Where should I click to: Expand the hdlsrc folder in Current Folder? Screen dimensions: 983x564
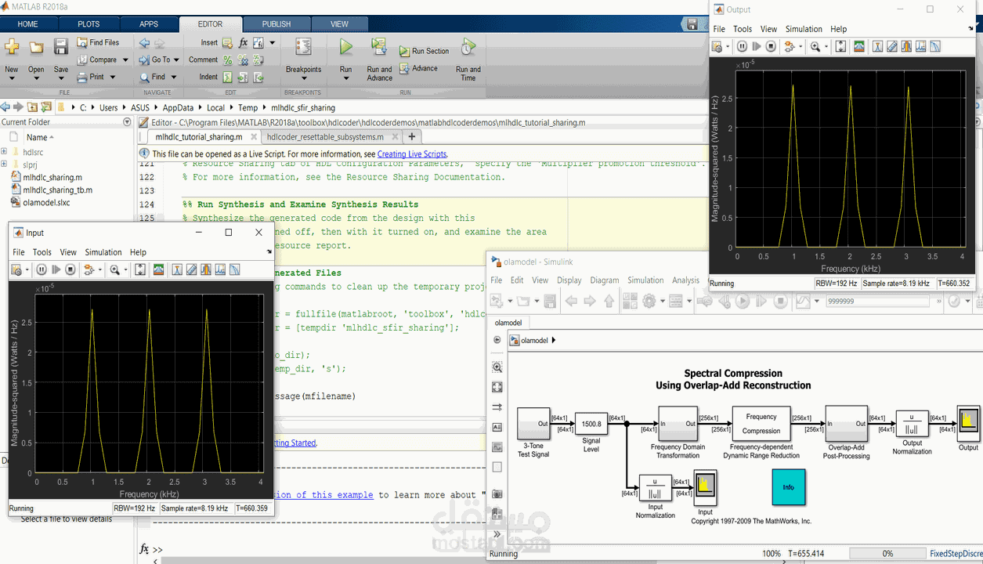point(4,152)
